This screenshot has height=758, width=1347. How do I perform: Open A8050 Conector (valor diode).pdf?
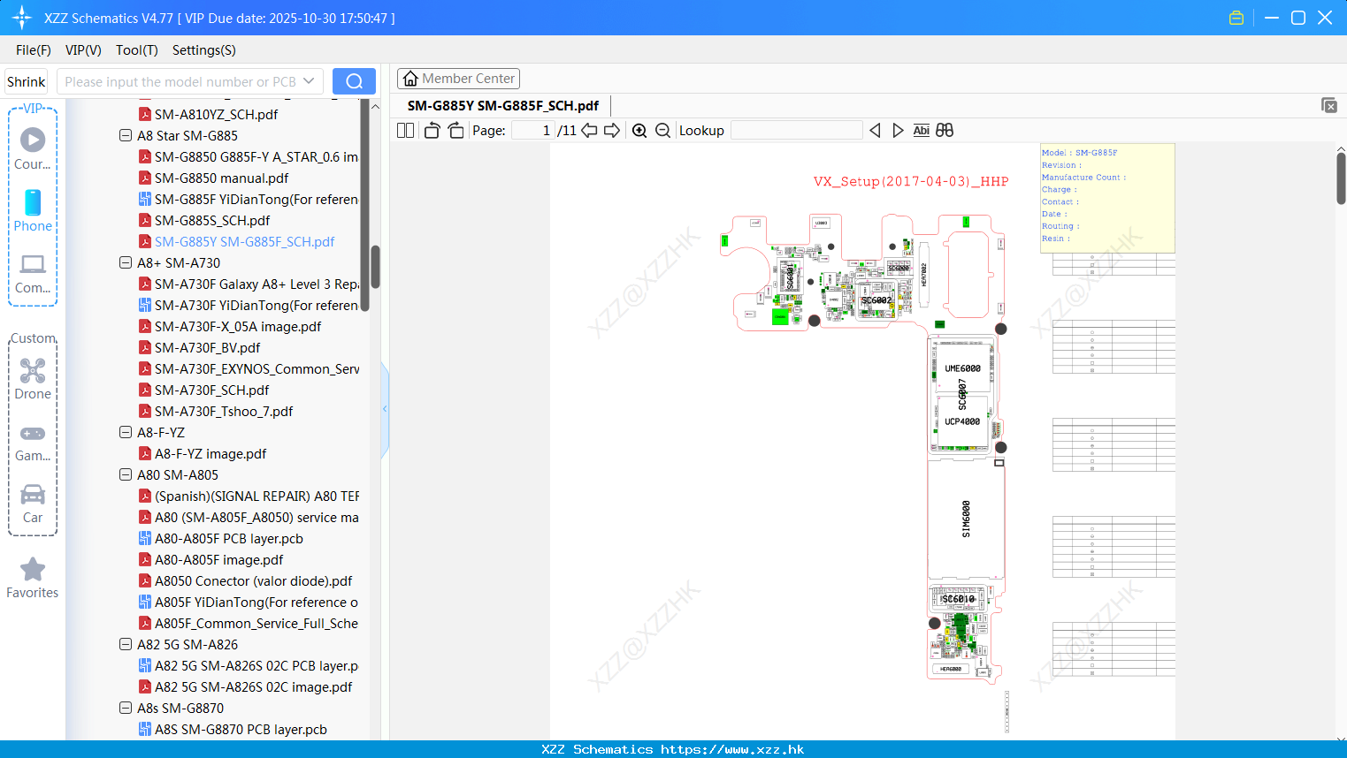coord(245,581)
